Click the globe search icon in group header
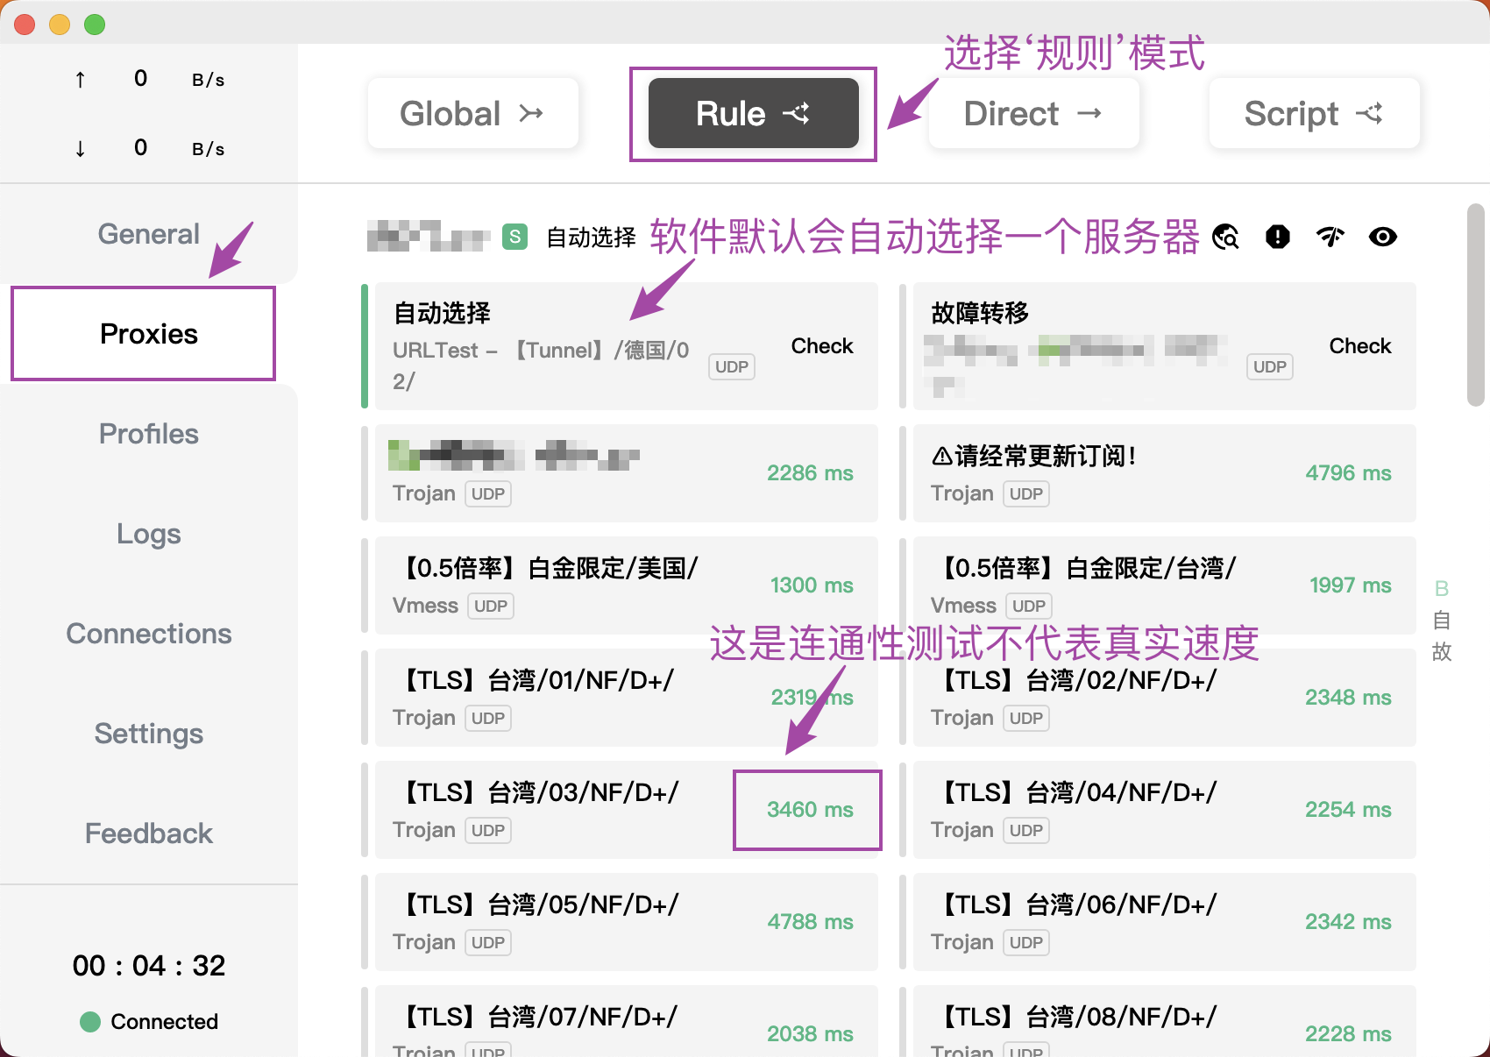Screen dimensions: 1490x1057 click(x=1225, y=237)
